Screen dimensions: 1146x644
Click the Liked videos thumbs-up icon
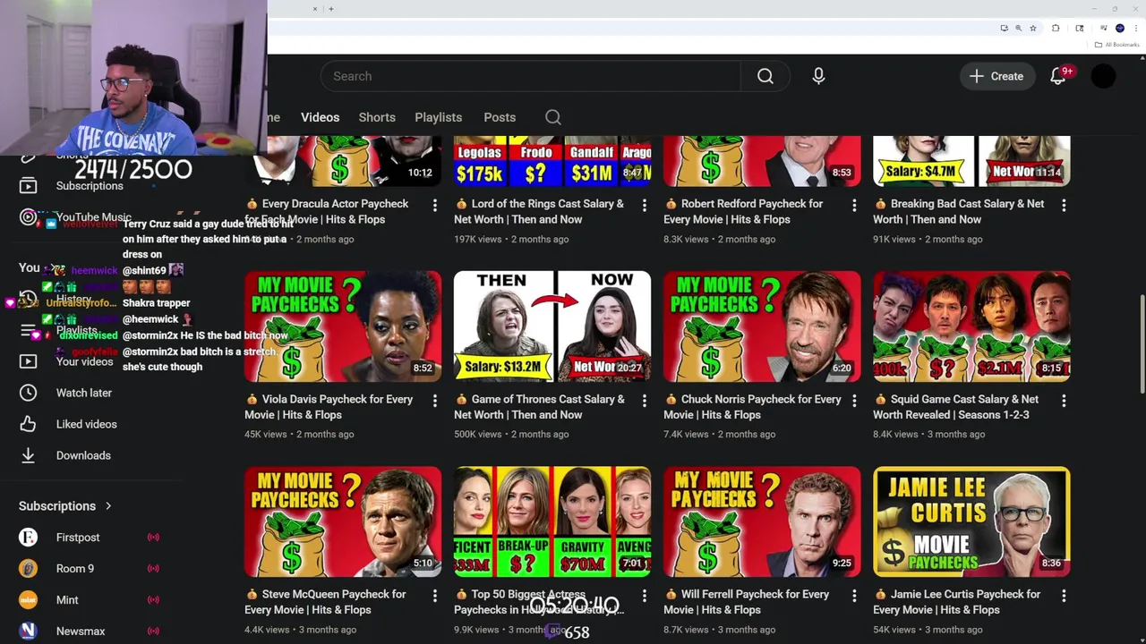click(x=28, y=424)
